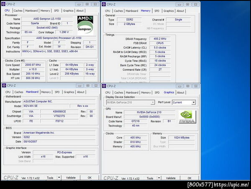Click CPU-Z app icon in Graphics window title bar
This screenshot has height=189, width=251.
coord(104,86)
